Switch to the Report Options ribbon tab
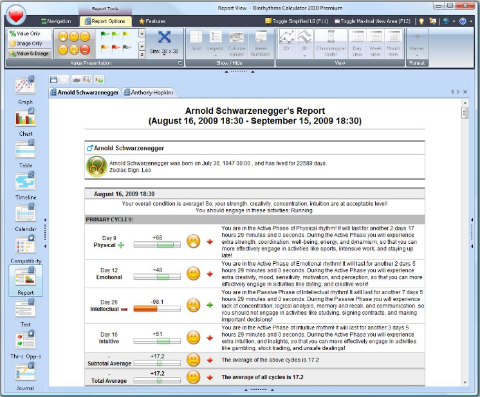This screenshot has height=397, width=480. [x=105, y=21]
